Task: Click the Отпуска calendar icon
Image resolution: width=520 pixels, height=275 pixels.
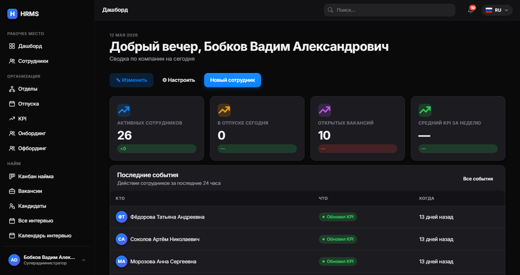Action: 12,104
